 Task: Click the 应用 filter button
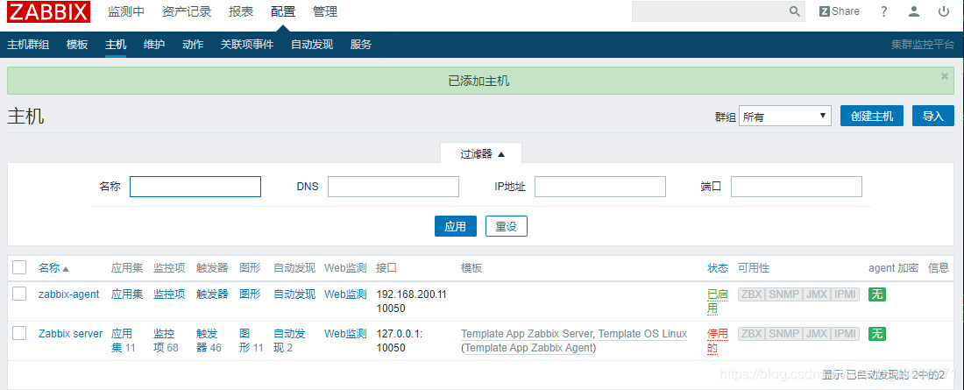pos(456,226)
